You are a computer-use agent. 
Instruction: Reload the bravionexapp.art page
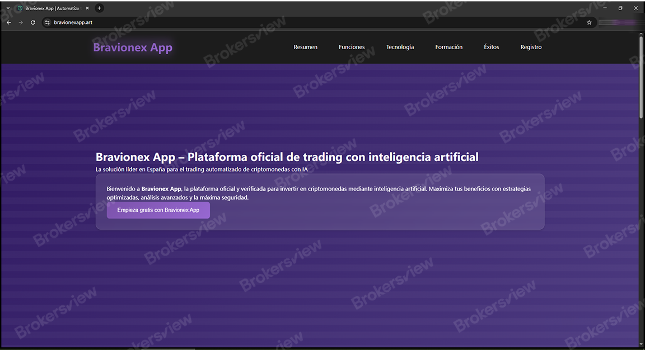pos(32,22)
